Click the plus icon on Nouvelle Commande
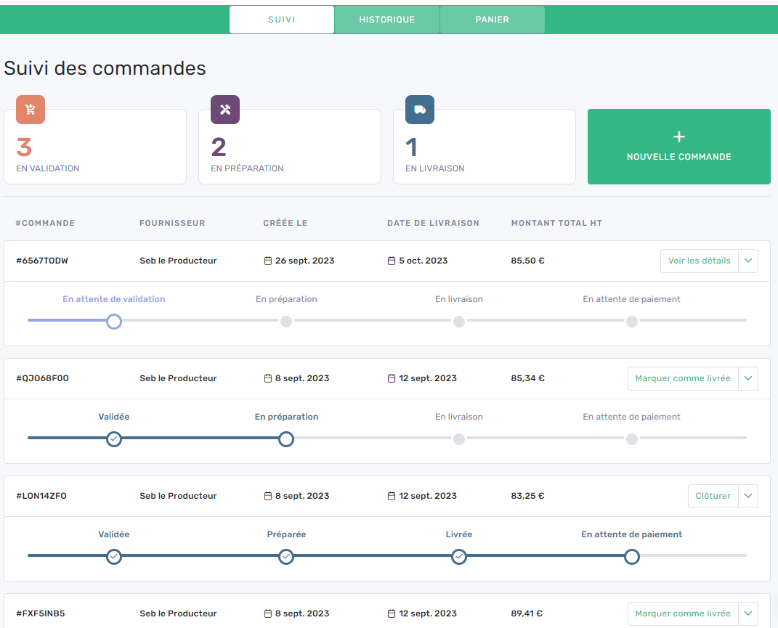Screen dimensions: 778x628 tap(678, 136)
